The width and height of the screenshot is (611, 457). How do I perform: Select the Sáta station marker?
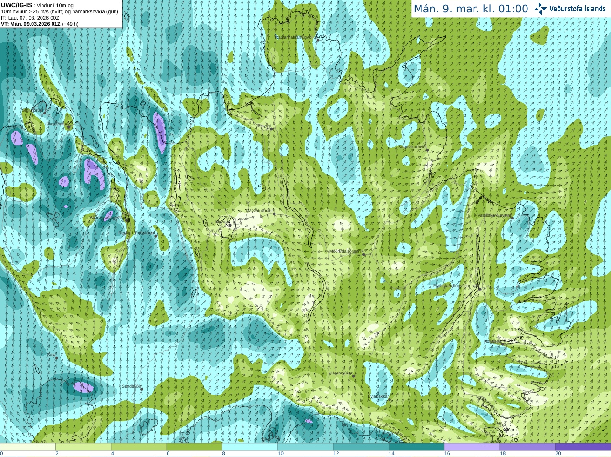pyautogui.click(x=56, y=358)
